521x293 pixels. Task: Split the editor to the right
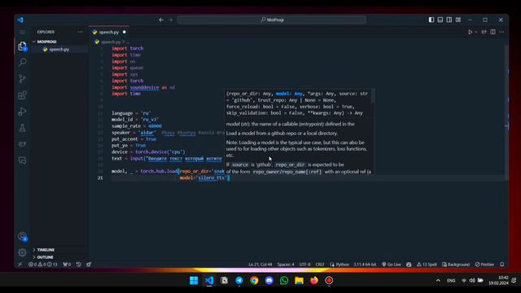click(x=493, y=32)
